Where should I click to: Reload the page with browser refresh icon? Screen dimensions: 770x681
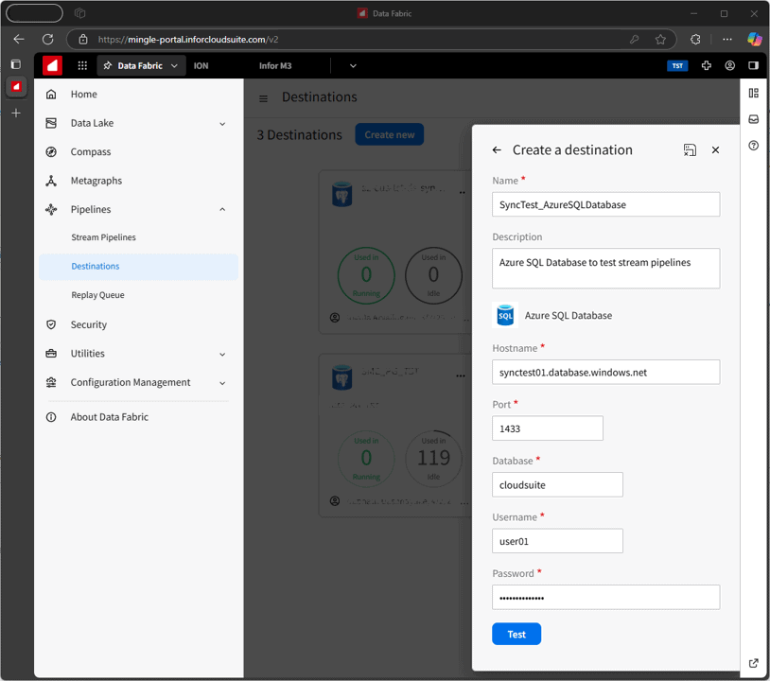pyautogui.click(x=47, y=40)
